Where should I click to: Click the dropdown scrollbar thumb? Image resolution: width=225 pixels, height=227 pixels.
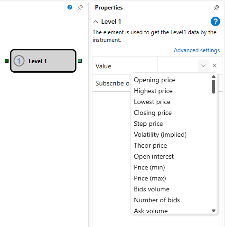pos(214,87)
